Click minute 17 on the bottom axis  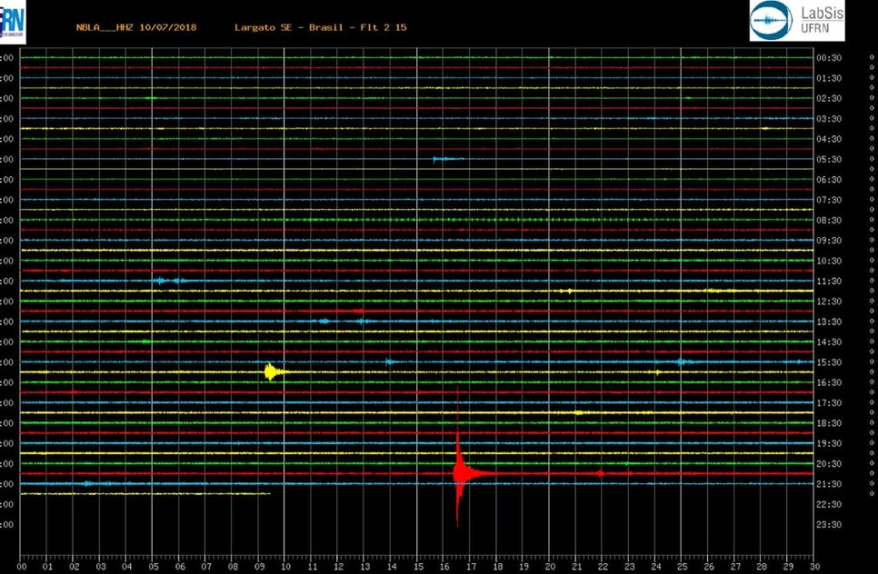(471, 567)
